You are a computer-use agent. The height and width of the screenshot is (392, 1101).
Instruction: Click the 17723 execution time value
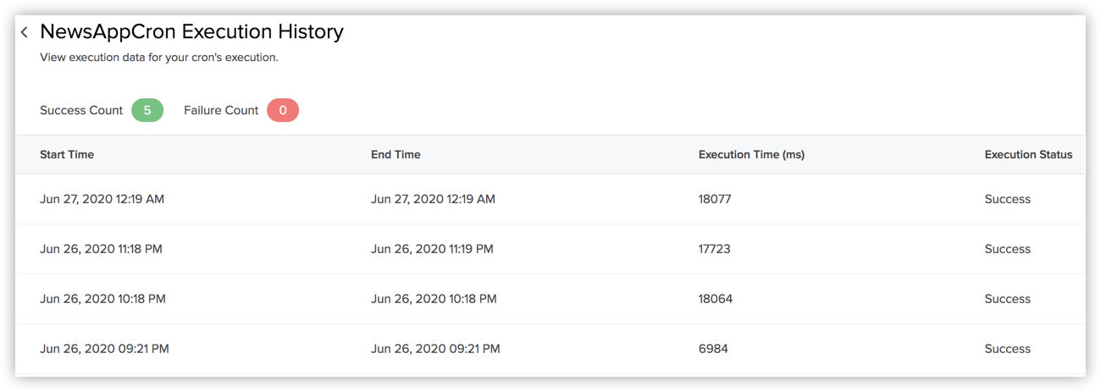[x=715, y=250]
